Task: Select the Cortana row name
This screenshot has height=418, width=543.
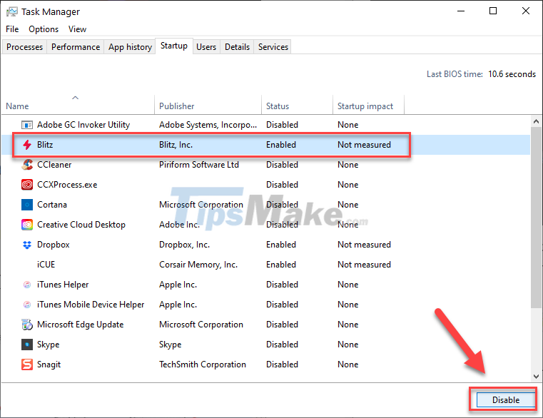Action: click(52, 205)
